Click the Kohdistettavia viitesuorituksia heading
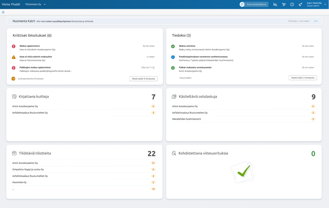329x208 pixels. [x=203, y=153]
